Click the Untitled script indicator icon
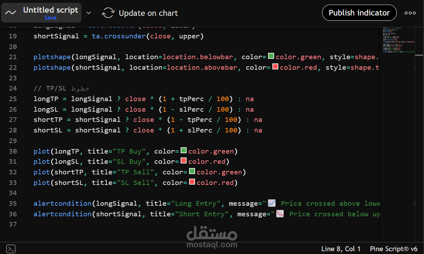Image resolution: width=424 pixels, height=254 pixels. (11, 13)
